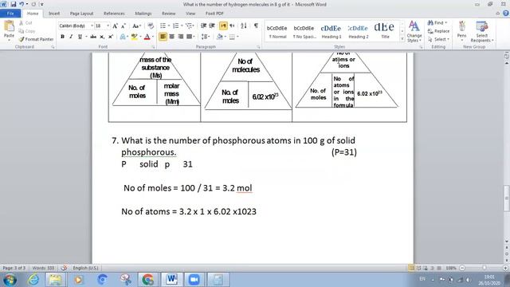This screenshot has height=287, width=510.
Task: Click Save in the quick access toolbar
Action: coord(13,4)
